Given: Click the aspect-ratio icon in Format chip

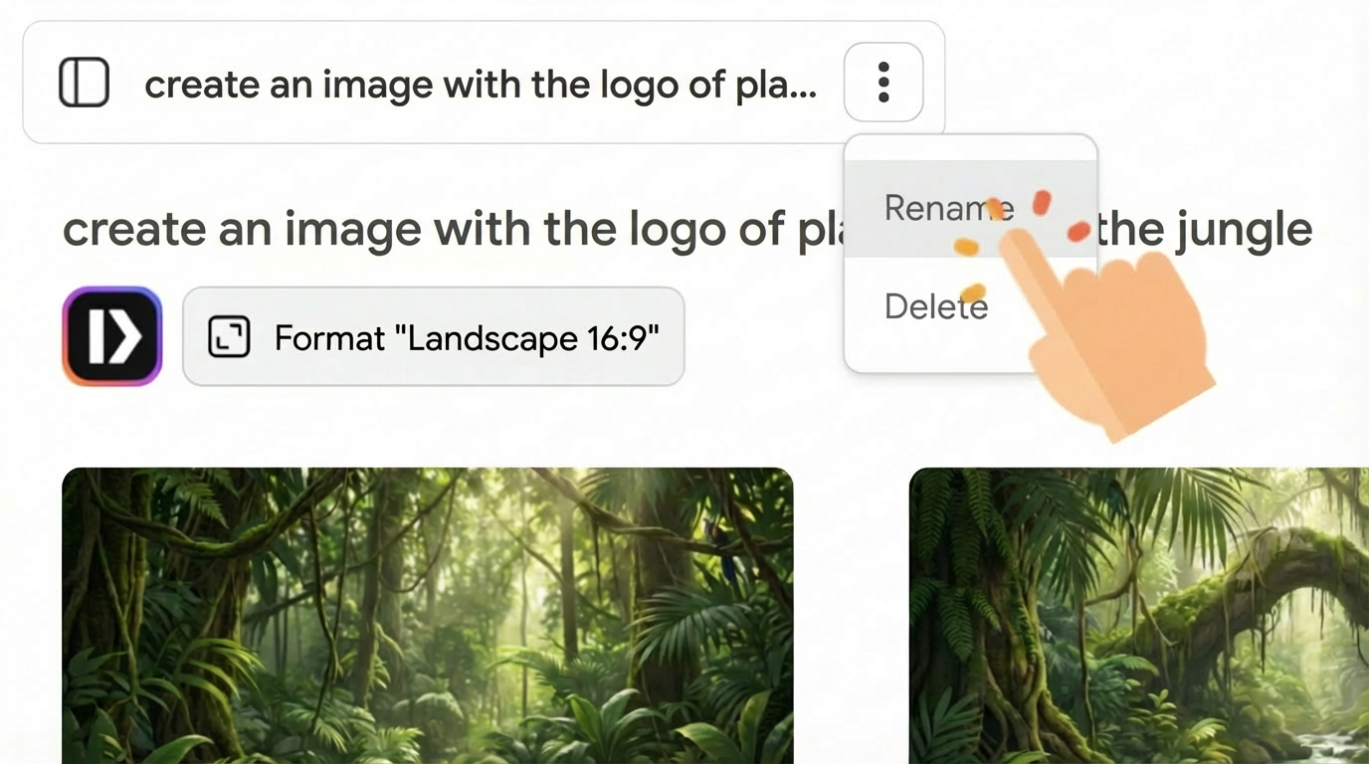Looking at the screenshot, I should tap(228, 337).
